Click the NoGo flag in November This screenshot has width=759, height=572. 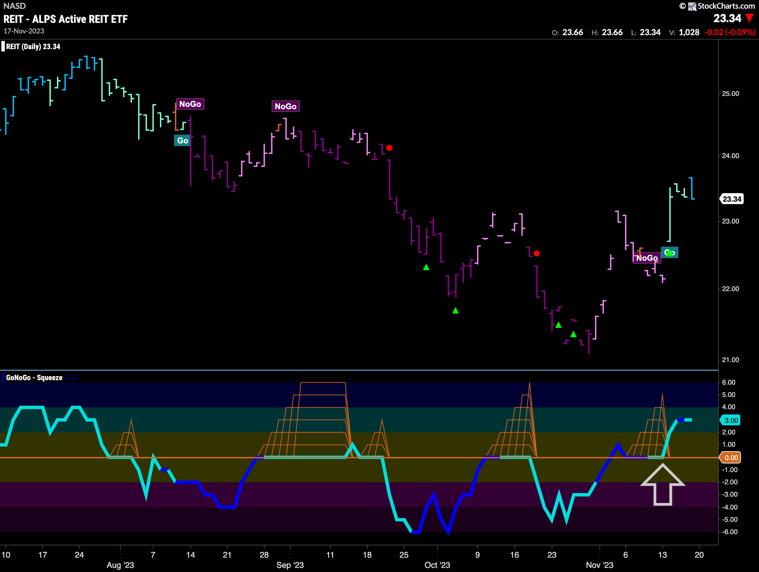point(647,258)
